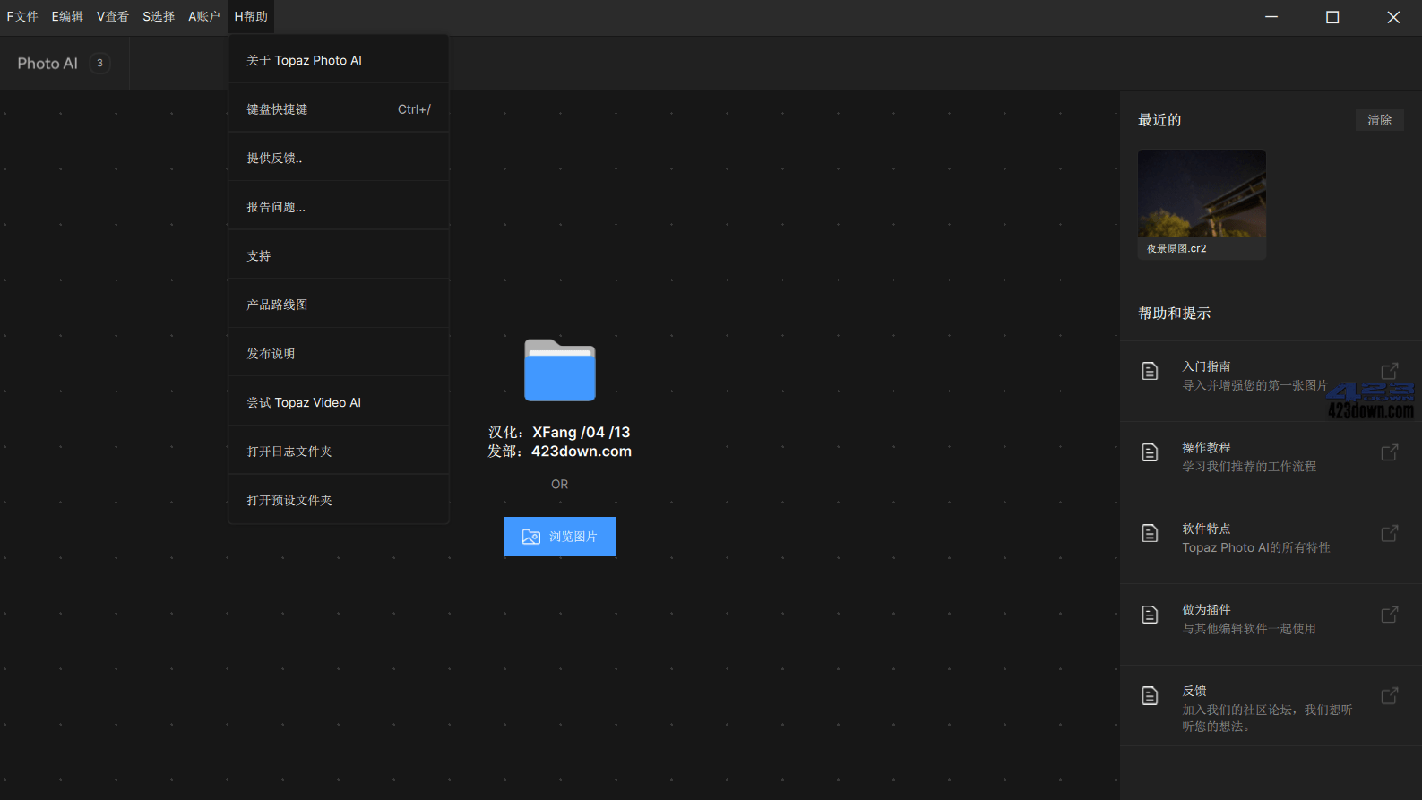Open the S选择 menu

(x=159, y=16)
